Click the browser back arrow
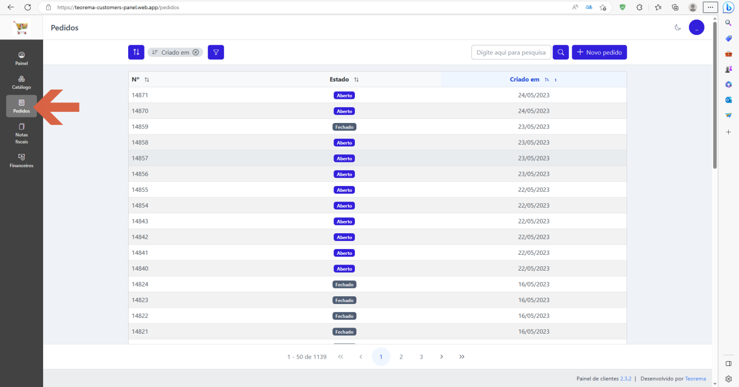 click(x=10, y=7)
